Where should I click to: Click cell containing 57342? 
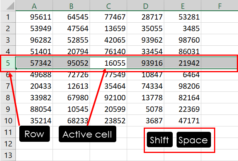34,63
